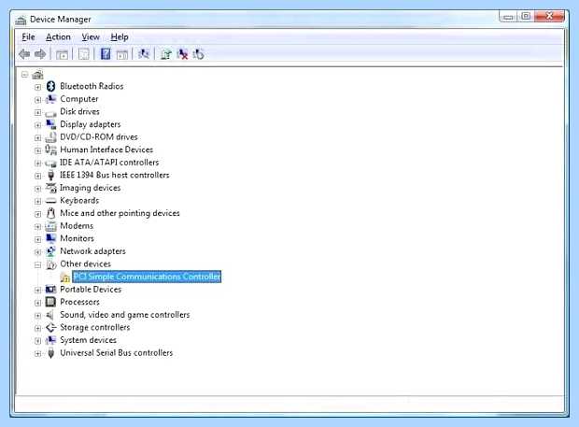Select the Sound, video and game controllers icon
The image size is (579, 427).
[x=50, y=315]
